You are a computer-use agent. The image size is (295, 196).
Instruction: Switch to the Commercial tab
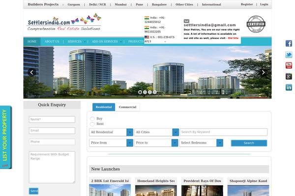127,107
